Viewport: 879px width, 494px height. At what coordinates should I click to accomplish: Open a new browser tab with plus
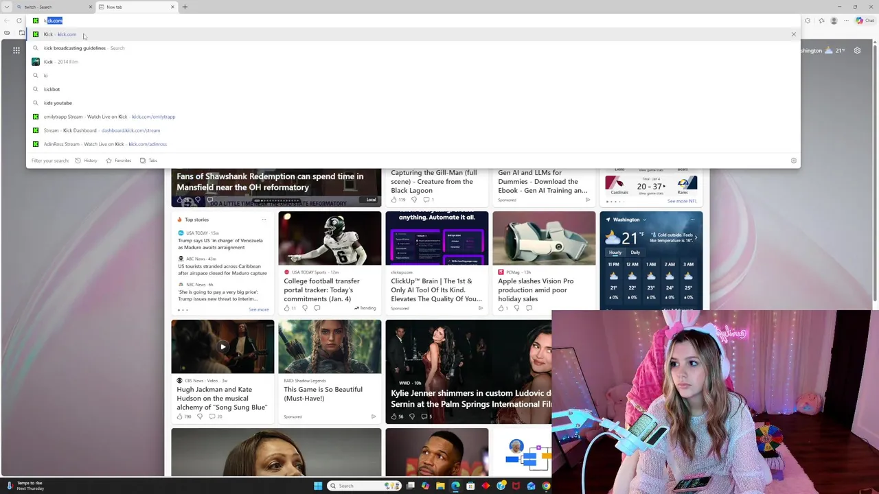(x=185, y=7)
